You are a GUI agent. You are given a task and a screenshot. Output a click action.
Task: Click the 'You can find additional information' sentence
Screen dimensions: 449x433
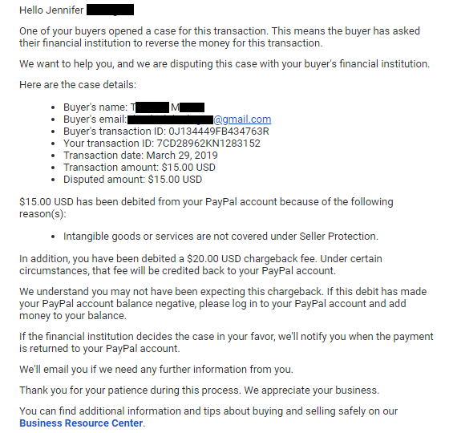pos(208,417)
